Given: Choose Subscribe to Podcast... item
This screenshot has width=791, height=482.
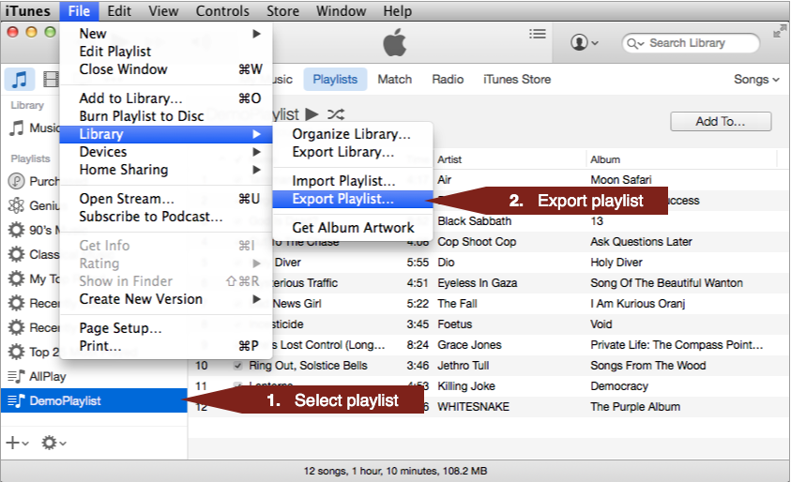Looking at the screenshot, I should click(x=166, y=217).
